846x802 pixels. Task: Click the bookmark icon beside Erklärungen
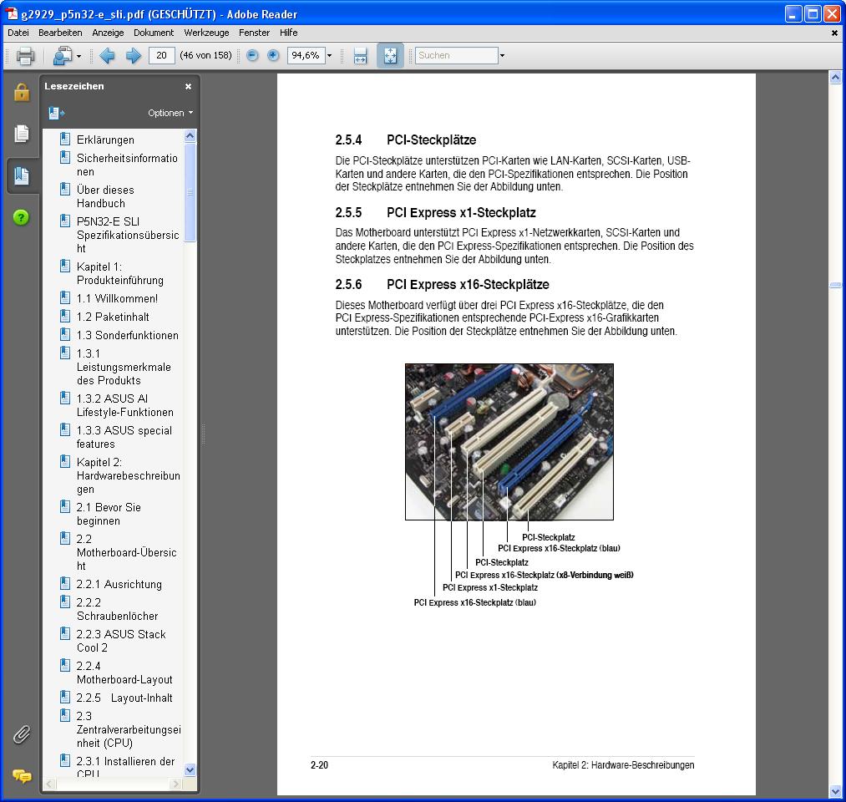[x=65, y=140]
